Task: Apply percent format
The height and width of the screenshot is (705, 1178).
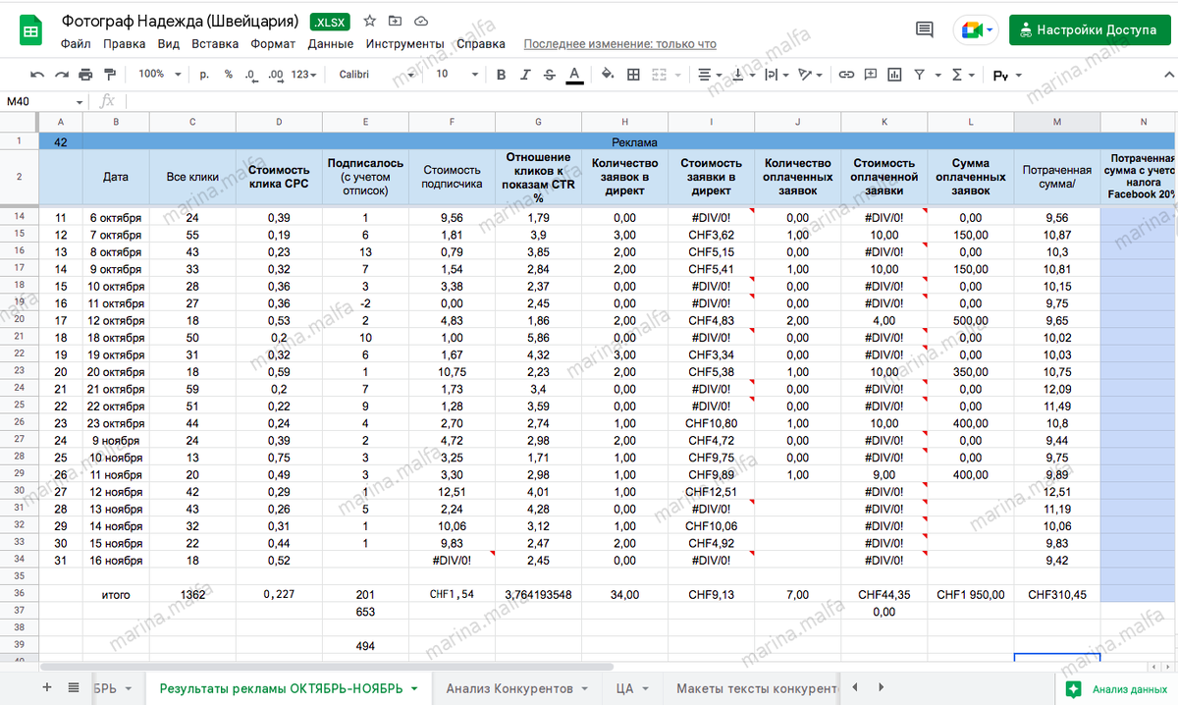Action: click(229, 75)
